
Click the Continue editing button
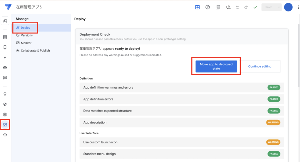coord(260,66)
